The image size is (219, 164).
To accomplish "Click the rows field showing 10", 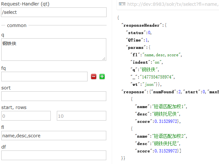I will pos(81,116).
